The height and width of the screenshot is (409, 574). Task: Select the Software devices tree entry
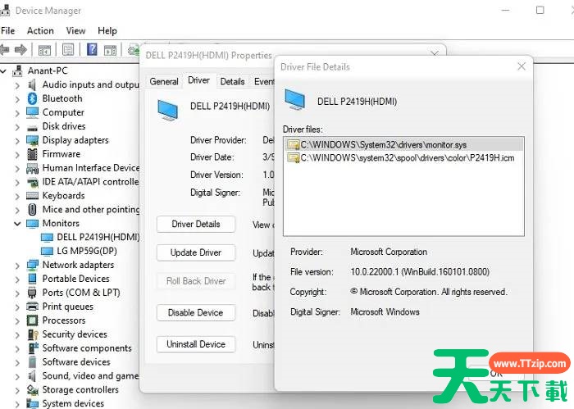[x=76, y=361]
